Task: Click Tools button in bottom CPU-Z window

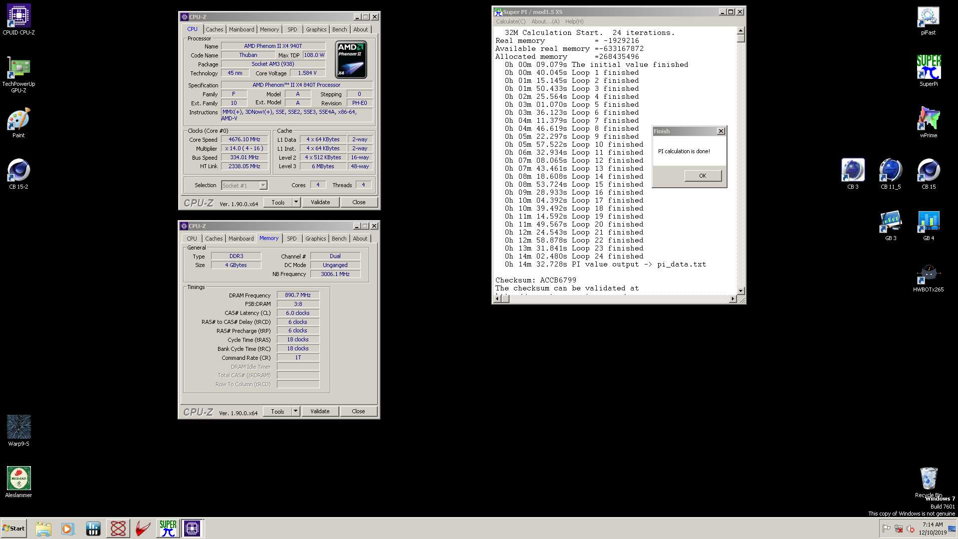Action: coord(277,411)
